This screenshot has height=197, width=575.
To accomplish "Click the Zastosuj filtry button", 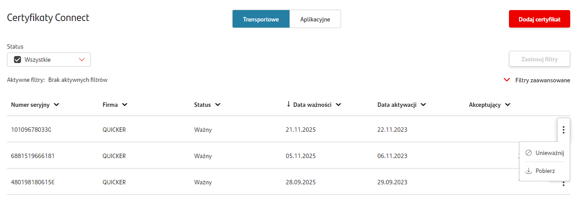I will click(x=539, y=59).
